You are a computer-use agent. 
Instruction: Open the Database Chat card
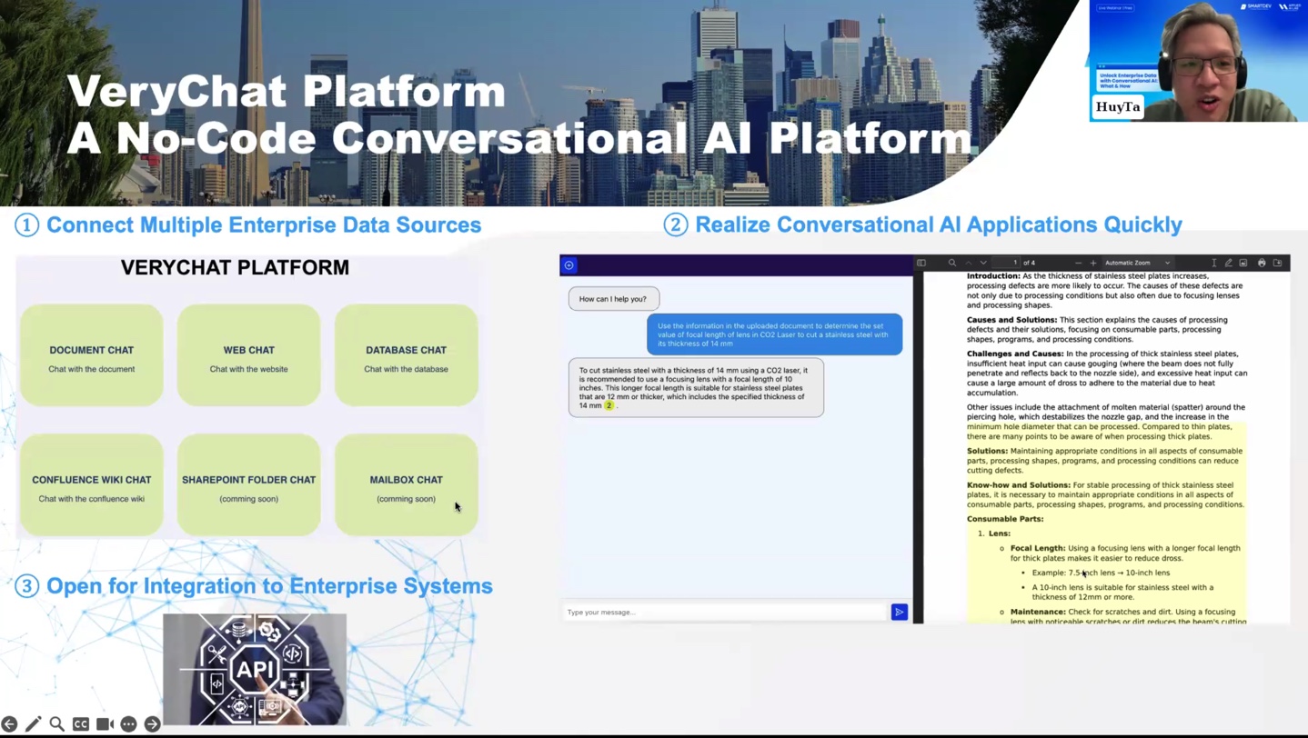coord(406,355)
